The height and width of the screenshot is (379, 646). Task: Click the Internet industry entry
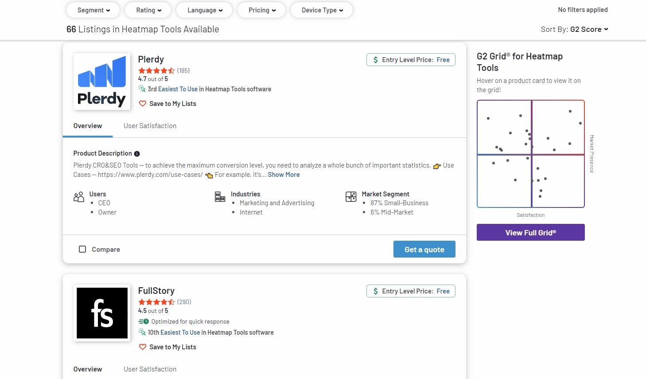pos(251,212)
